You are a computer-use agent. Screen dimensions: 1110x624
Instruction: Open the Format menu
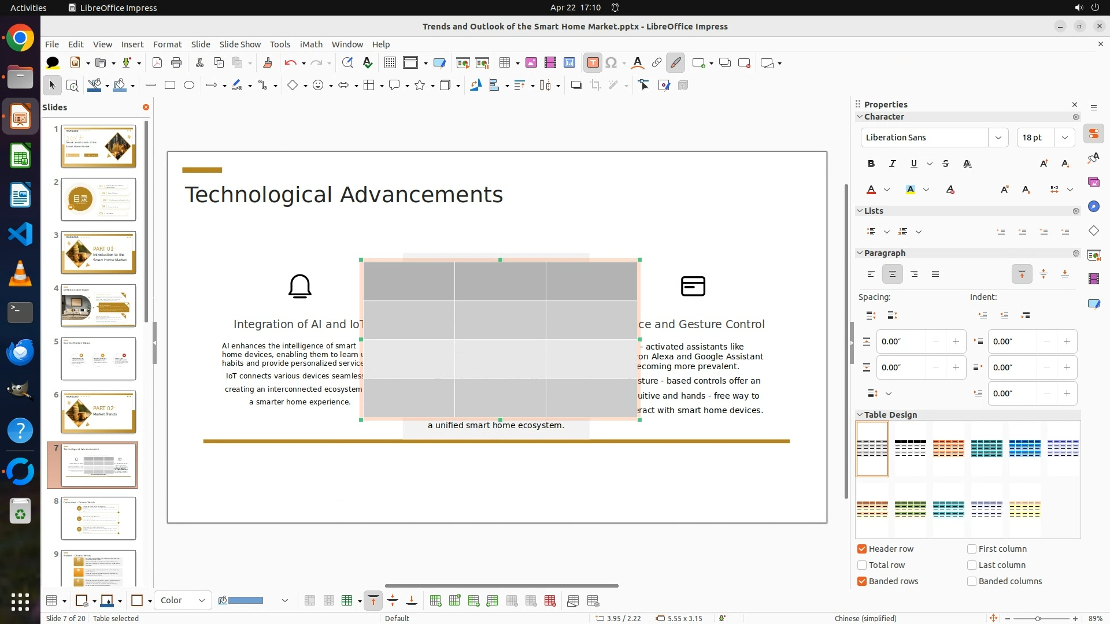[167, 44]
